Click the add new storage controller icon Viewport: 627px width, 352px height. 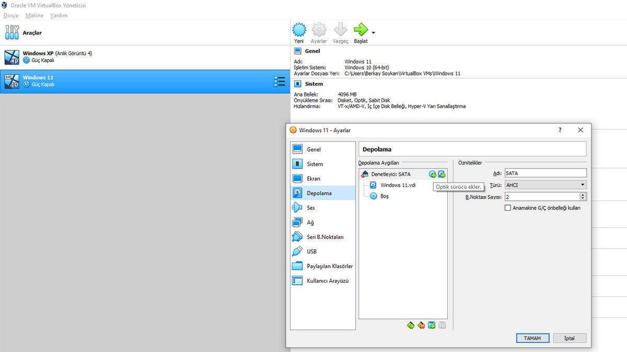coord(411,324)
